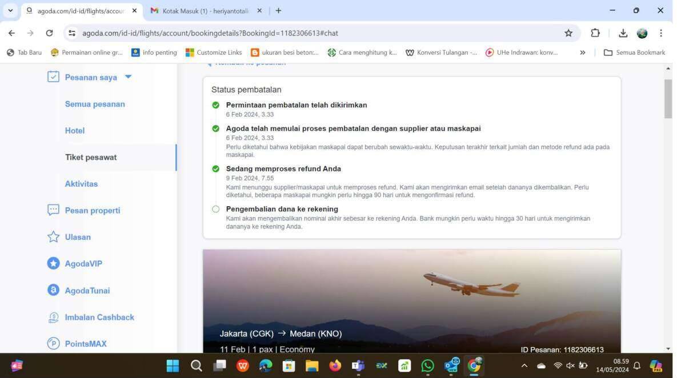The width and height of the screenshot is (685, 378).
Task: Select Tiket pesawat in the sidebar
Action: (91, 157)
